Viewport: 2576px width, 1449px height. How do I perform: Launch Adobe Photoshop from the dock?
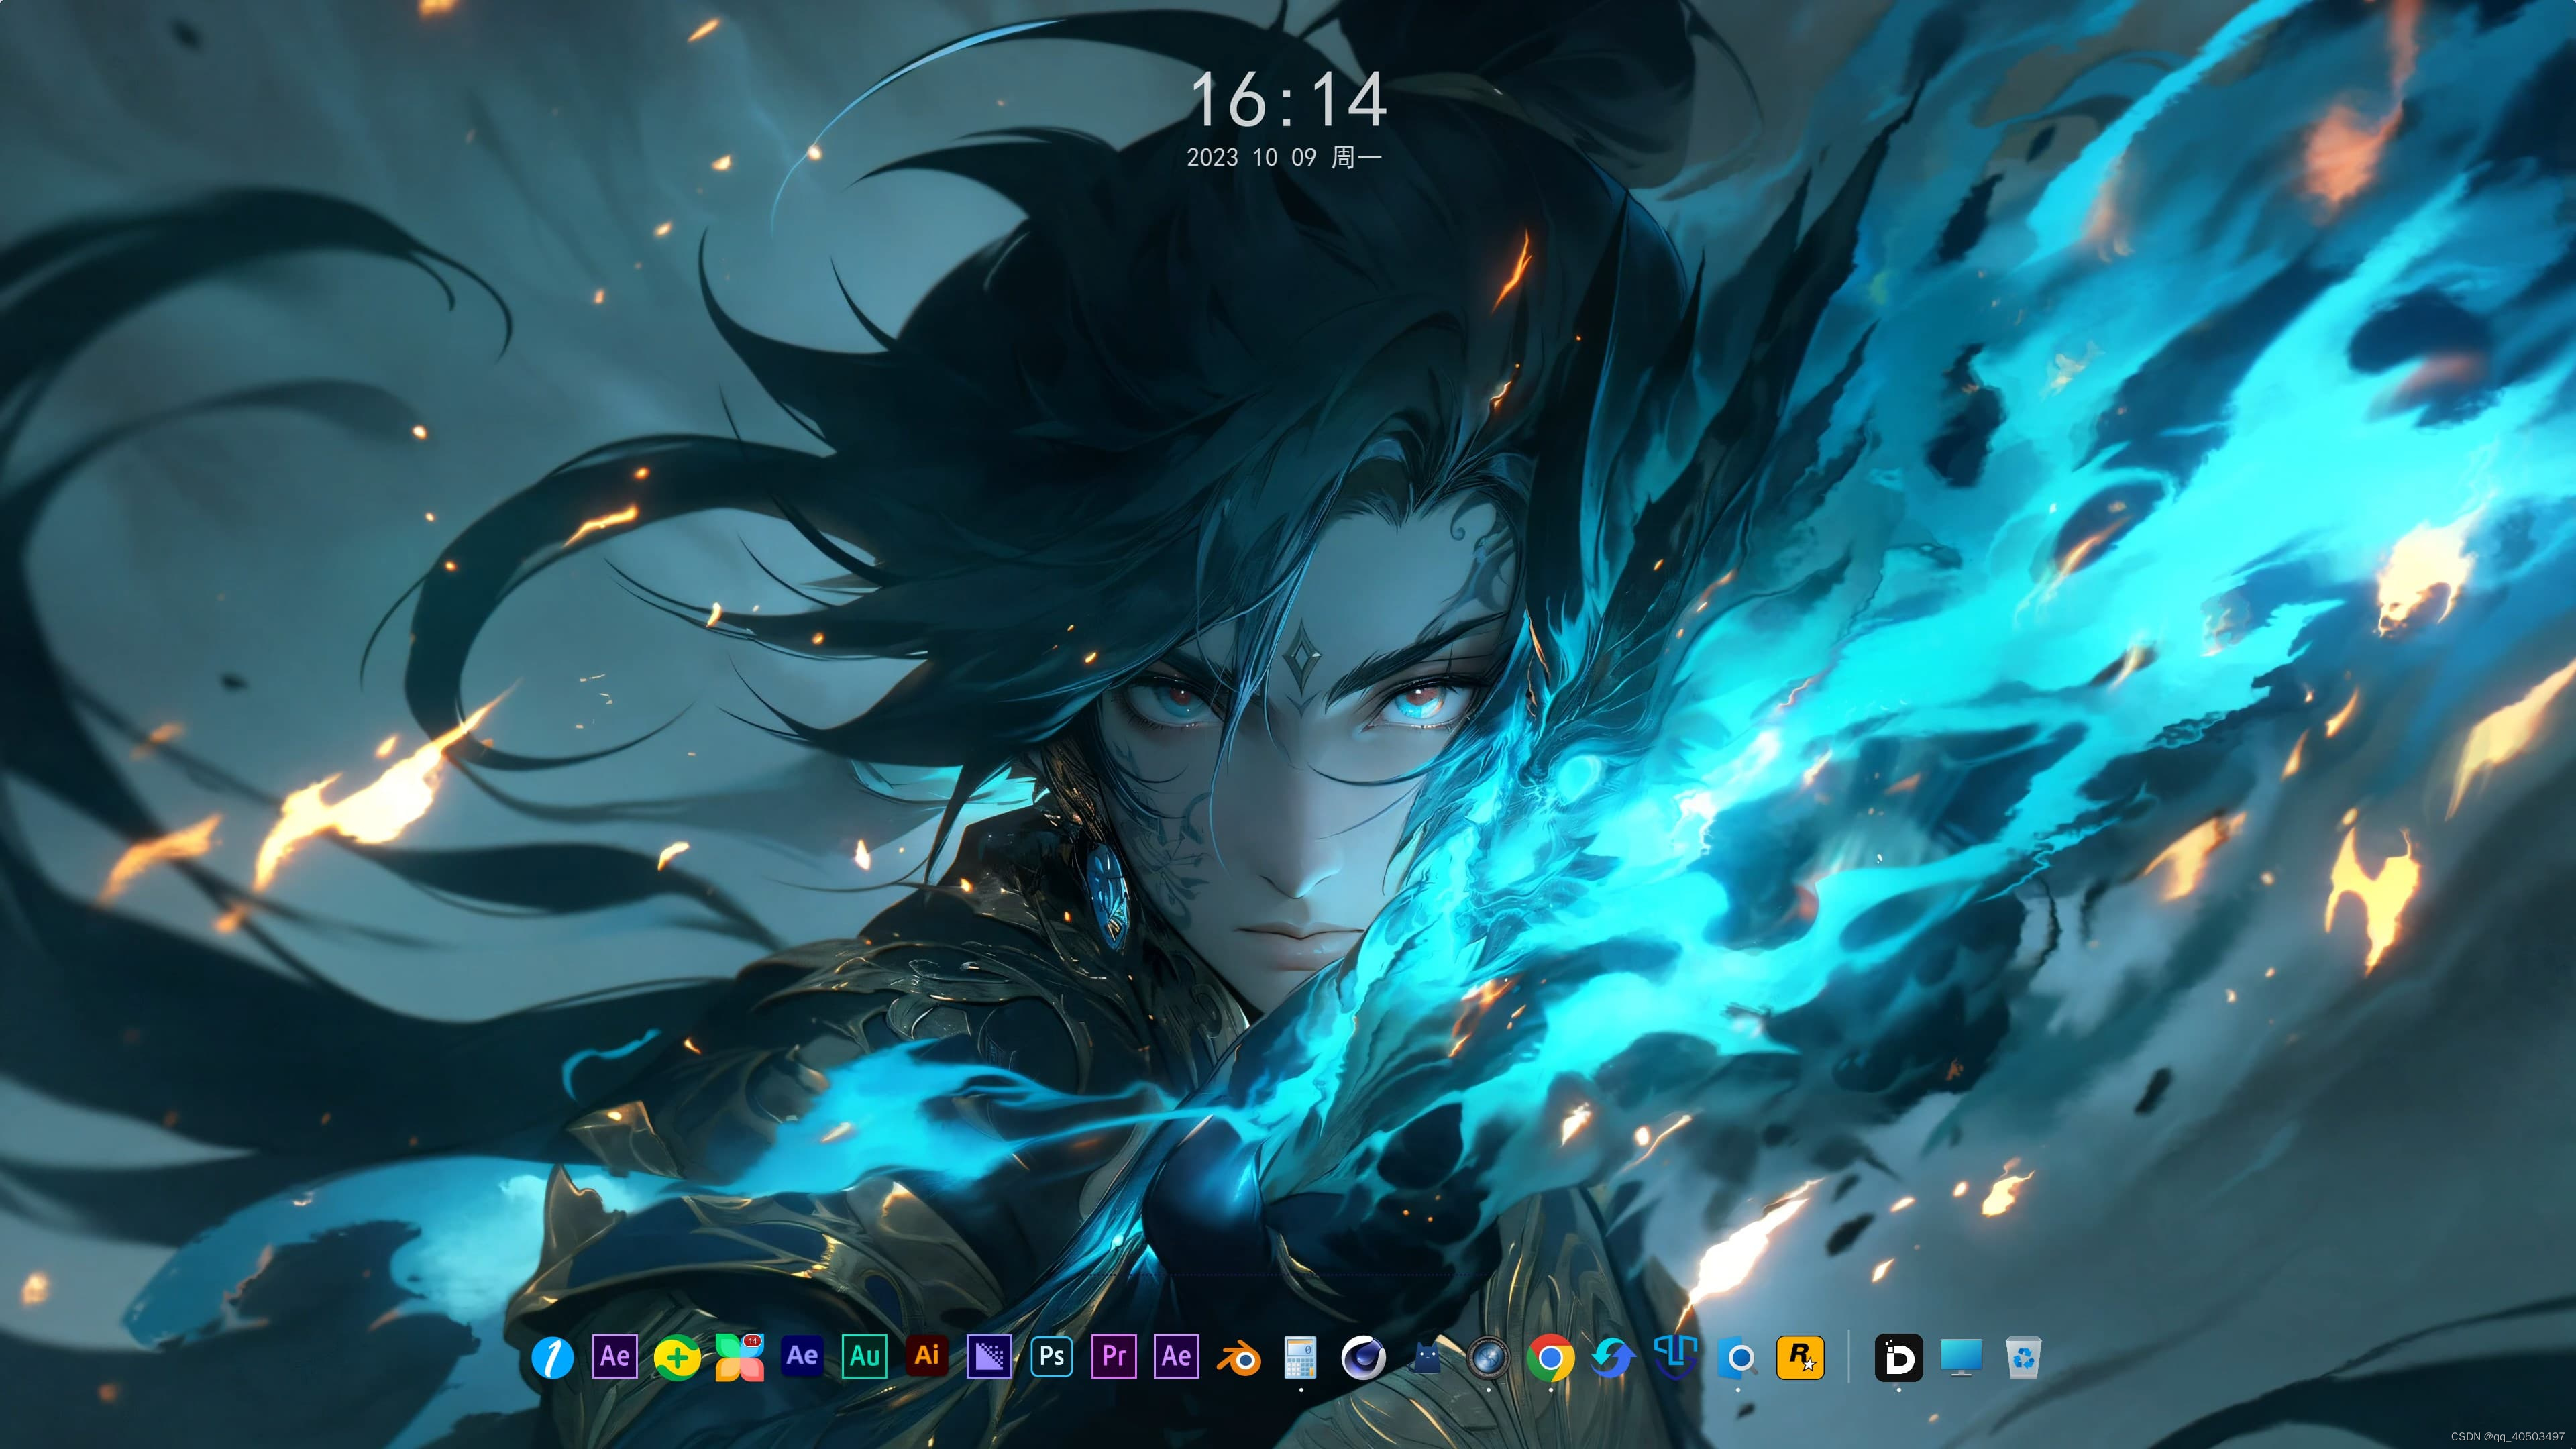1051,1357
